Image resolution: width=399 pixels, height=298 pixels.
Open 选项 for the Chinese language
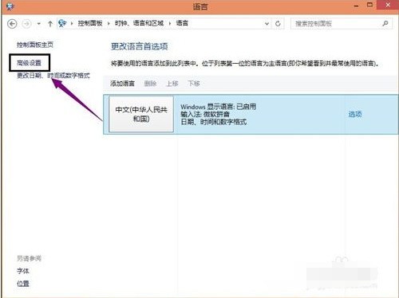(x=355, y=115)
